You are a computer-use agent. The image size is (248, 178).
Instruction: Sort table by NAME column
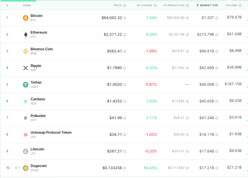pos(27,5)
